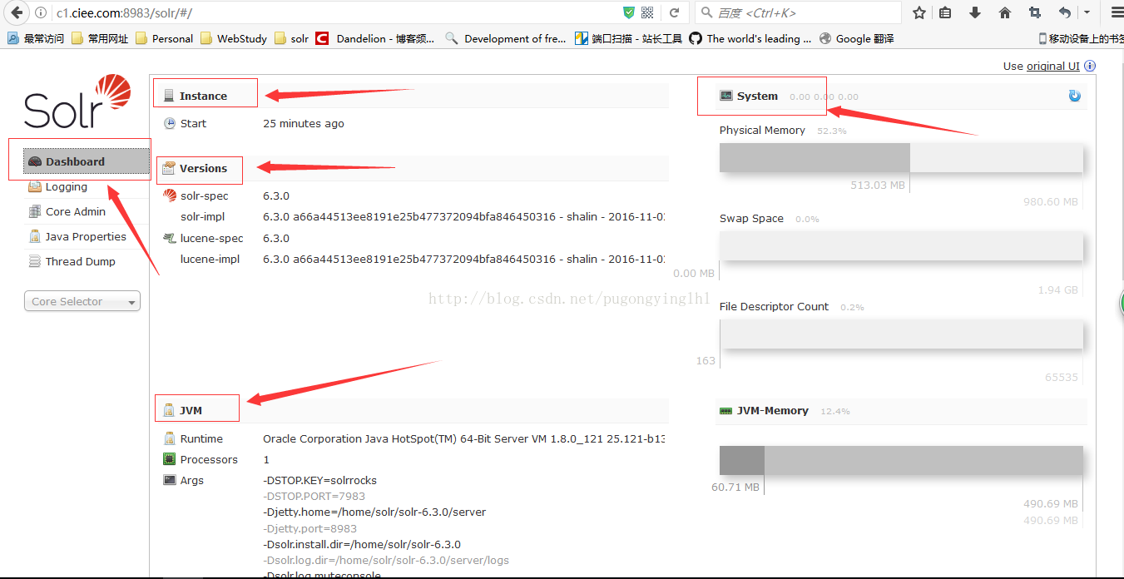This screenshot has height=579, width=1124.
Task: Open downloads with the down arrow icon
Action: tap(976, 12)
